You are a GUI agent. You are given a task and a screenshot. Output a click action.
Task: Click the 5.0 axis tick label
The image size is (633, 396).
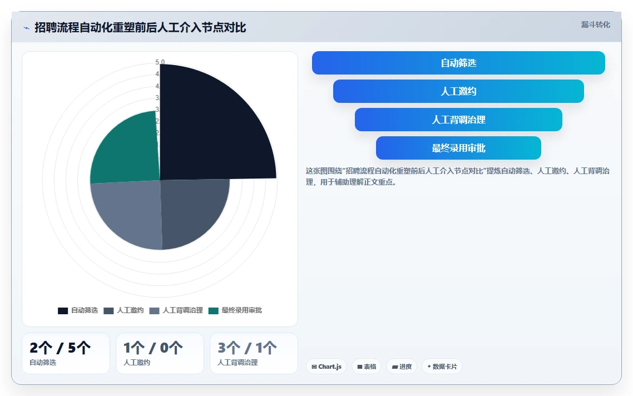pos(160,62)
